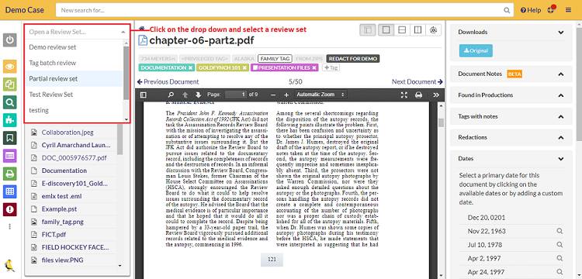The height and width of the screenshot is (279, 582).
Task: Open the green printer sidebar icon
Action: (x=10, y=174)
